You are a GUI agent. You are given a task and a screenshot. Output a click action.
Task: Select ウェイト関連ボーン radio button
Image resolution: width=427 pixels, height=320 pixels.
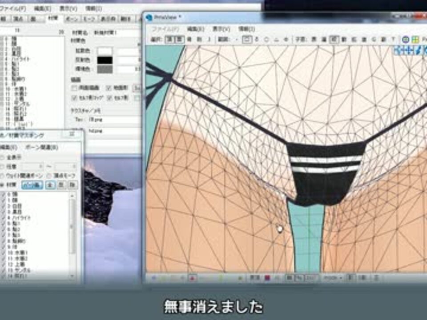[2, 176]
